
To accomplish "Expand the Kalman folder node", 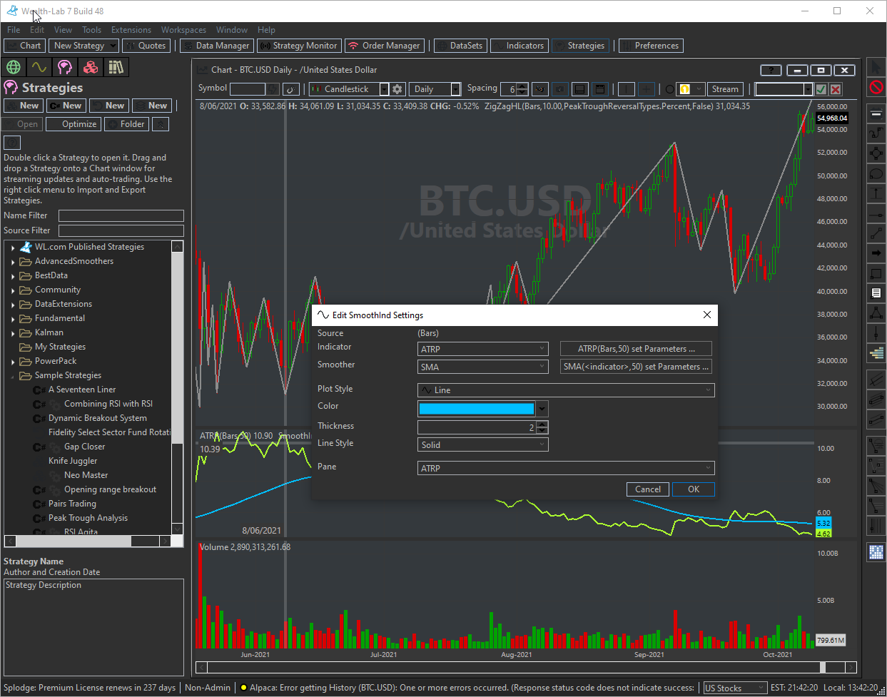I will [13, 333].
